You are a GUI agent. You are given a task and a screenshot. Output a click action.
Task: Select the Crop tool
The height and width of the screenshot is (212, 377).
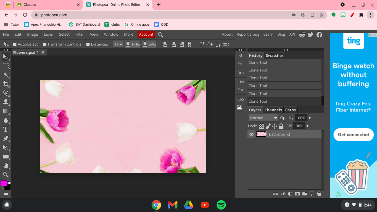tap(6, 84)
